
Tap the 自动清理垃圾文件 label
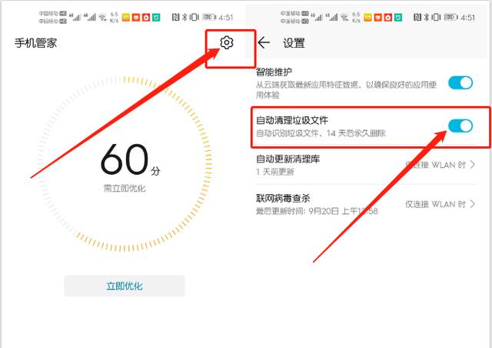292,120
